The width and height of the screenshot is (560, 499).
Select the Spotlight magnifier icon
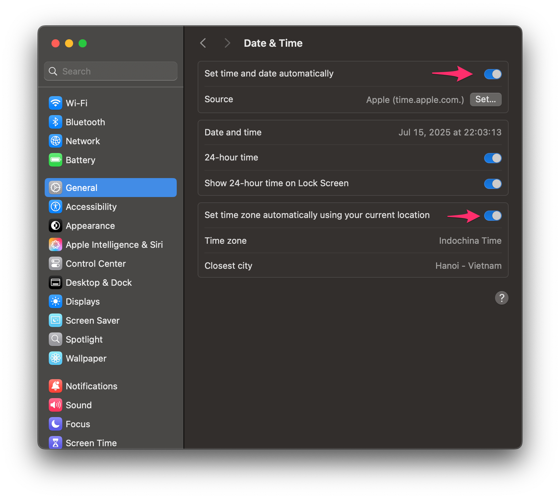tap(56, 339)
